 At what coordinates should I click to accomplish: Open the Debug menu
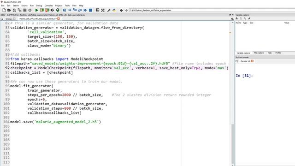pos(39,6)
